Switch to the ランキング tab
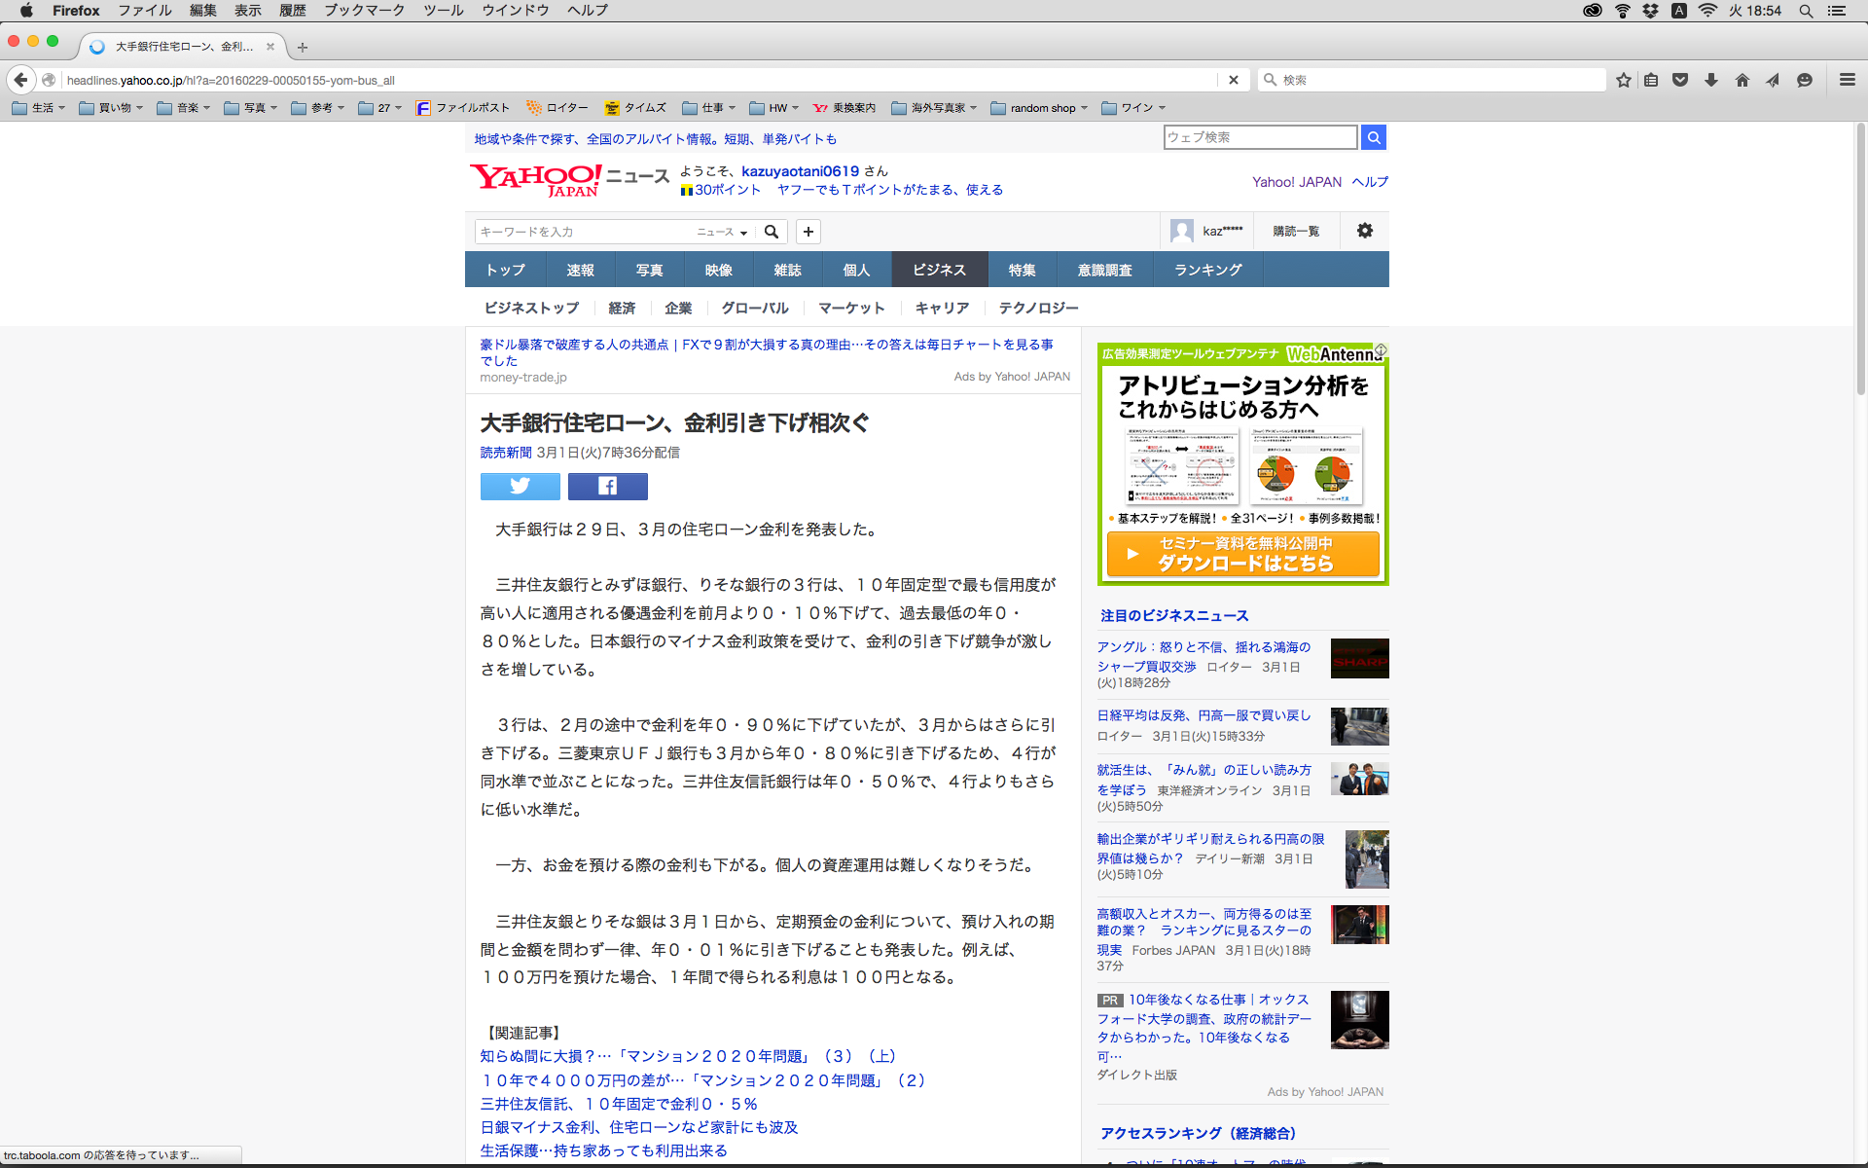The height and width of the screenshot is (1168, 1868). click(x=1207, y=270)
